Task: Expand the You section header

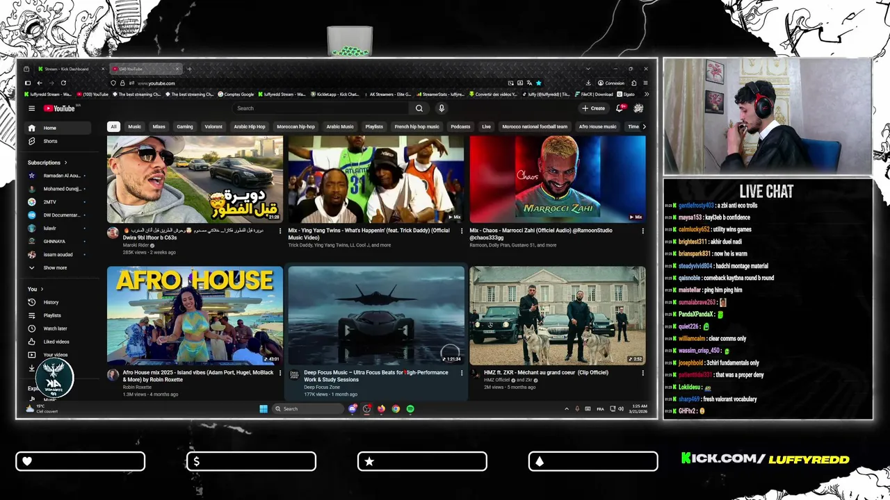Action: pyautogui.click(x=35, y=289)
